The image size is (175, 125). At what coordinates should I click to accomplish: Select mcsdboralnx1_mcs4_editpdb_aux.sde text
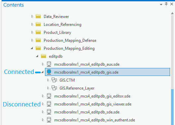87,64
